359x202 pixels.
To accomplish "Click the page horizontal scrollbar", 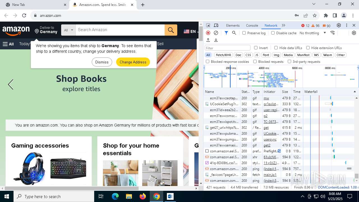I will [x=72, y=188].
